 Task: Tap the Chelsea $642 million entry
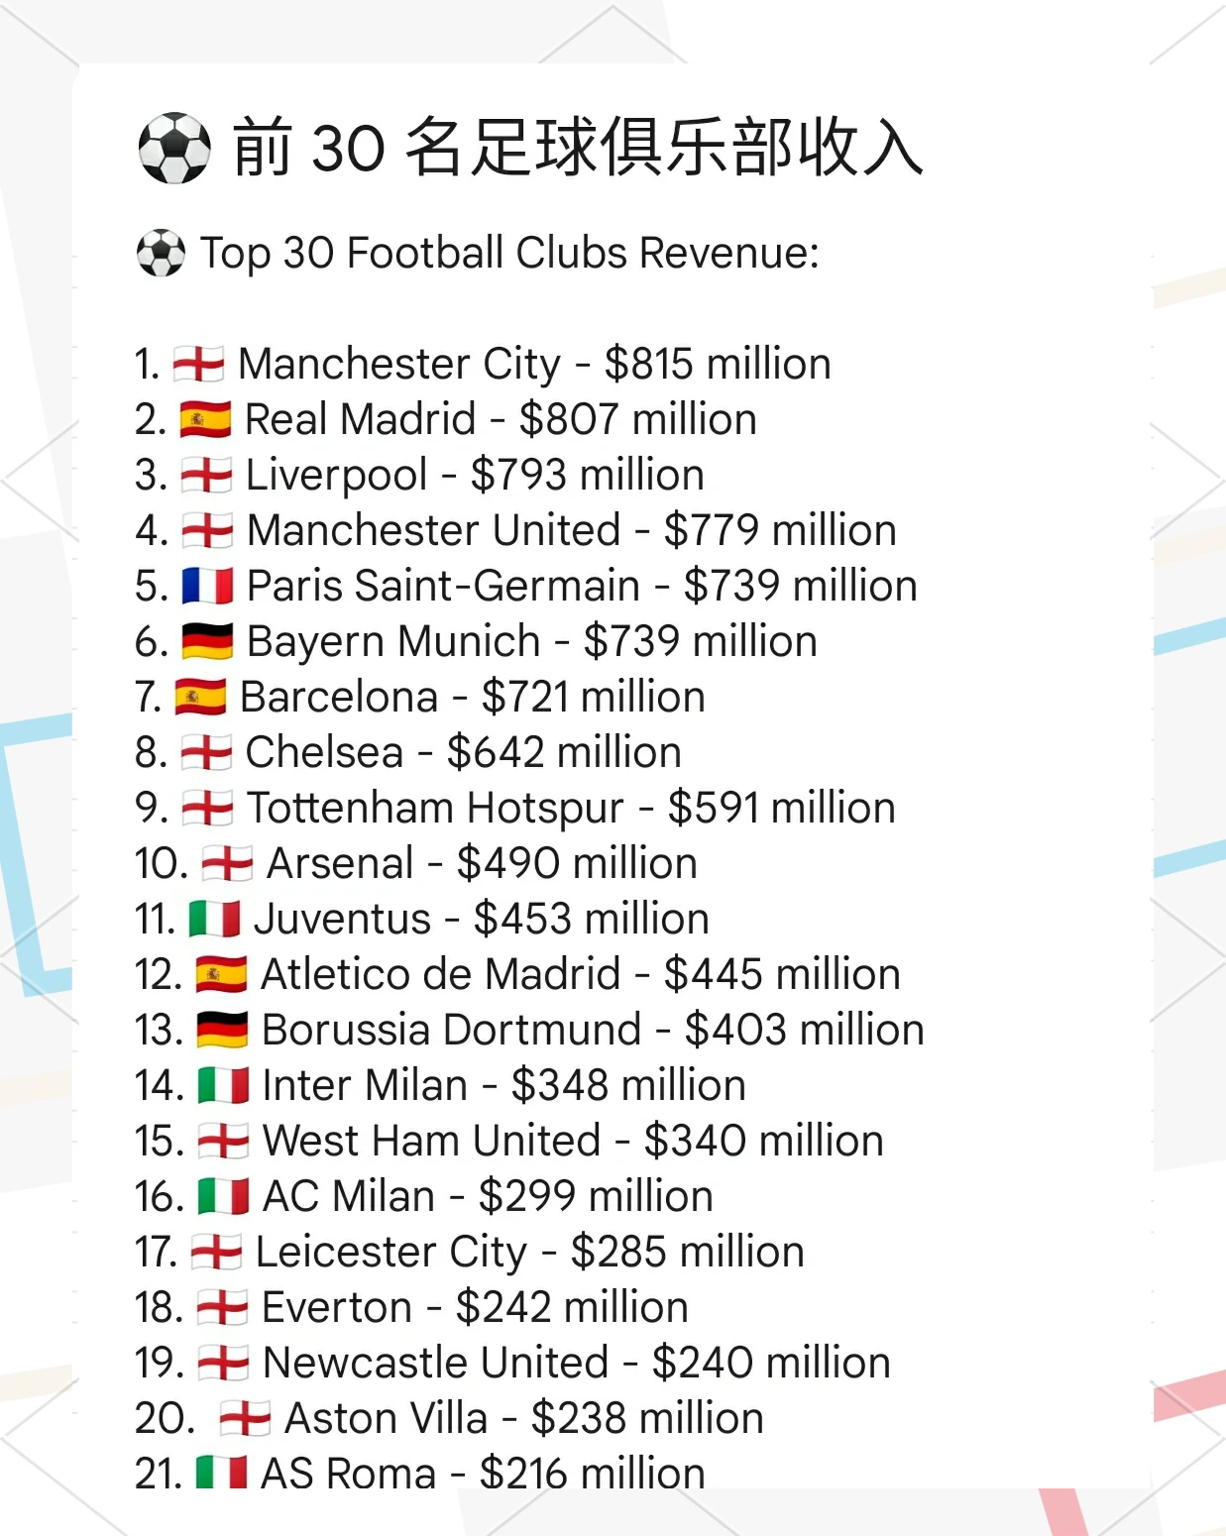click(x=463, y=752)
